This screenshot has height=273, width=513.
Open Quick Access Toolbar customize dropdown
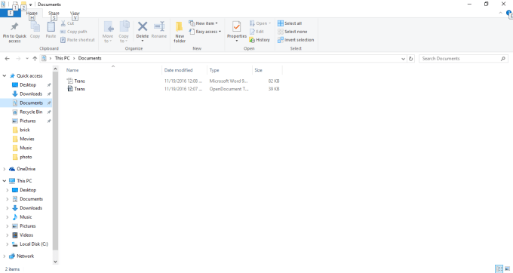(30, 5)
